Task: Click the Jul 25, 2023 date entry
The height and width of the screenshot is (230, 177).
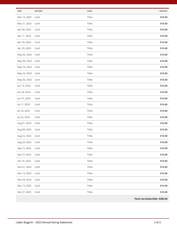Action: coord(24,117)
